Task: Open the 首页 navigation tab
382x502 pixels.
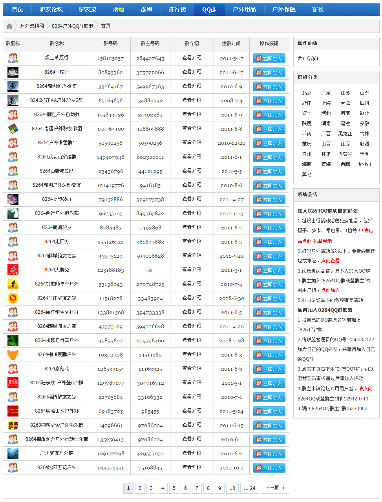Action: [x=17, y=9]
